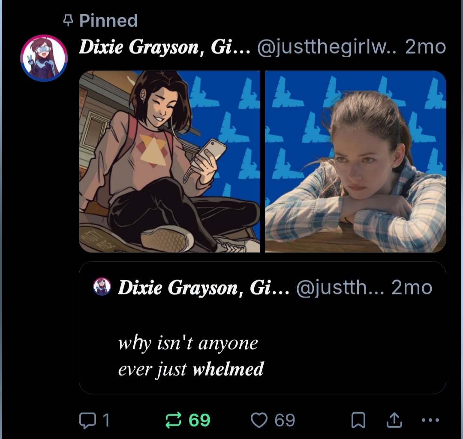Image resolution: width=463 pixels, height=439 pixels.
Task: Click the 69 repost count
Action: point(199,420)
